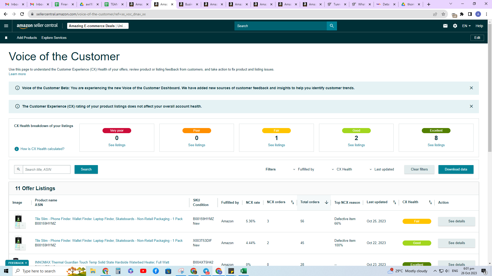This screenshot has width=492, height=276.
Task: Dismiss the CX rating account health banner
Action: [x=471, y=106]
